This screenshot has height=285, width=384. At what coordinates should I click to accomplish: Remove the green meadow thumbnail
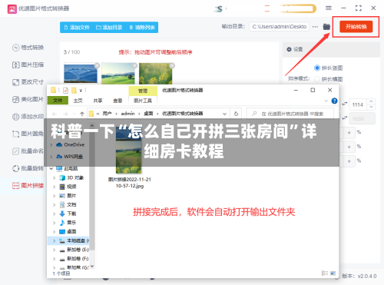tap(134, 66)
